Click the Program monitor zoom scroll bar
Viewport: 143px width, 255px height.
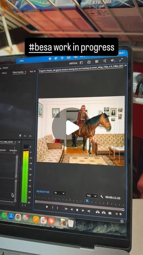pos(80,206)
